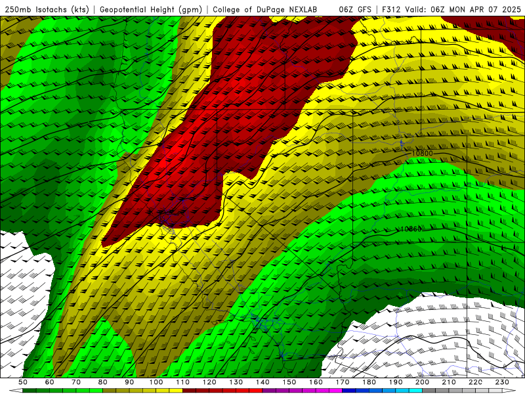Click the 180 tick label on the color scale
The height and width of the screenshot is (394, 525).
tap(369, 382)
